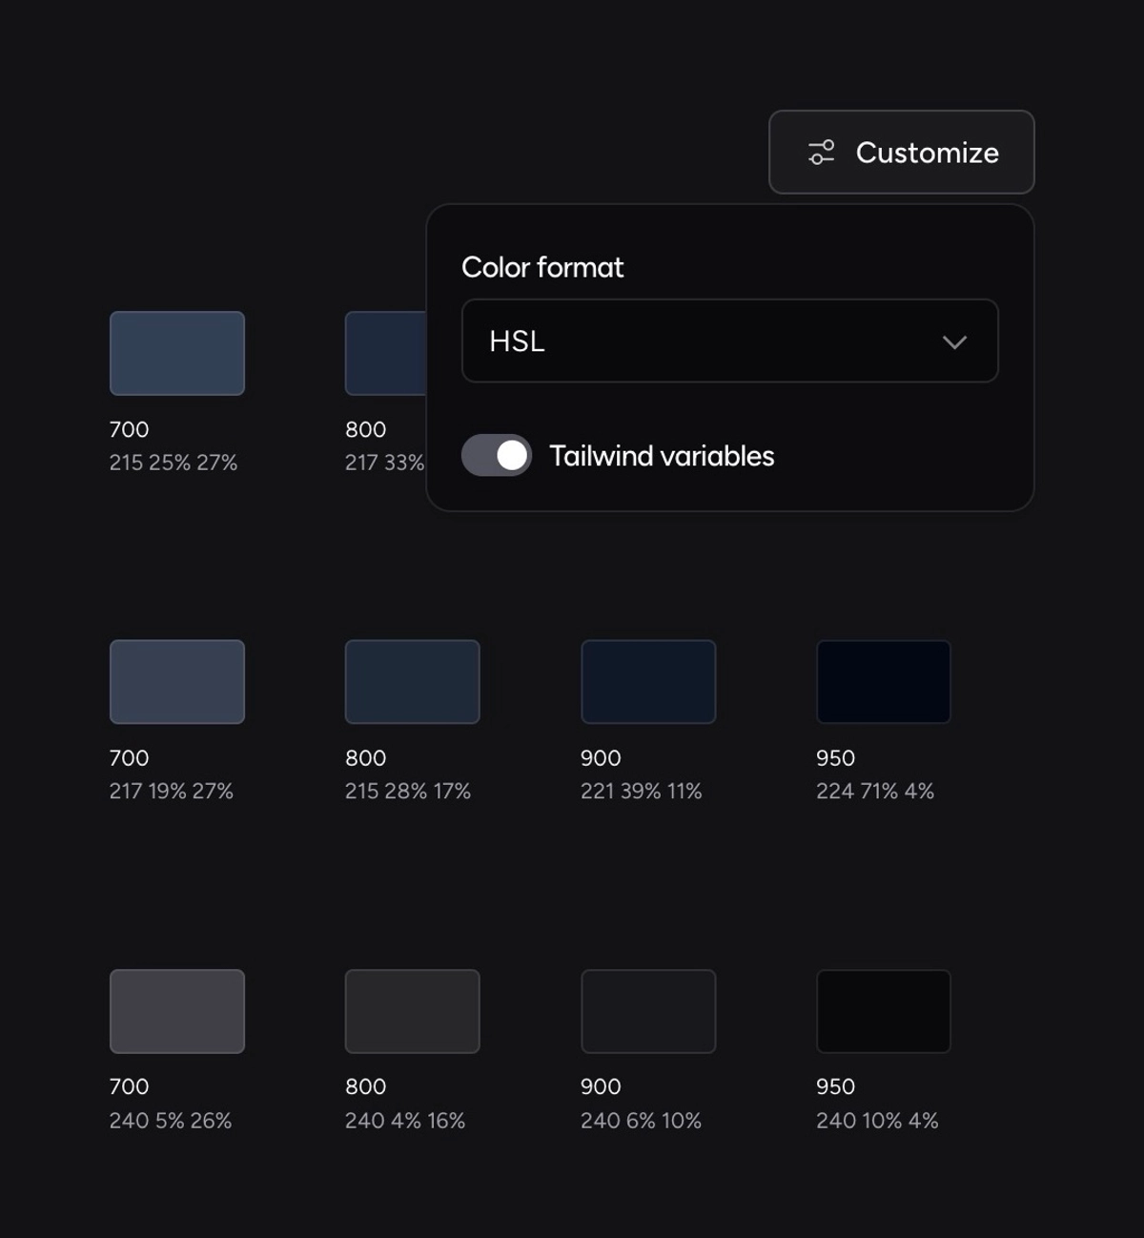Select the 900 swatch above 221 39% 11%
Image resolution: width=1144 pixels, height=1238 pixels.
(648, 682)
